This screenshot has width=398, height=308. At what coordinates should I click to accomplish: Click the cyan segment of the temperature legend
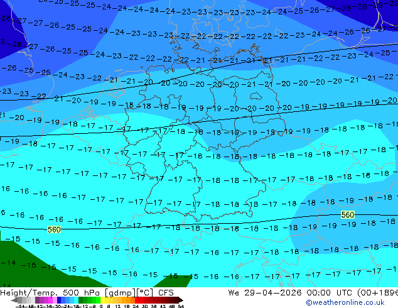pos(76,300)
